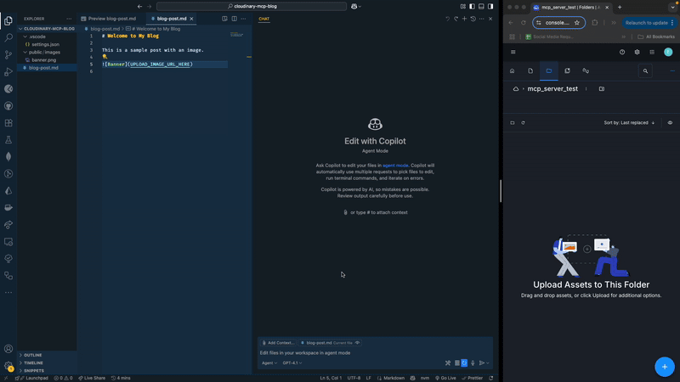Select mcp_server_test Chrome tab

pyautogui.click(x=571, y=8)
